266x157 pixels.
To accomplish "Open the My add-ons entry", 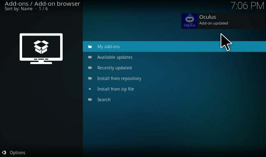I will [174, 46].
